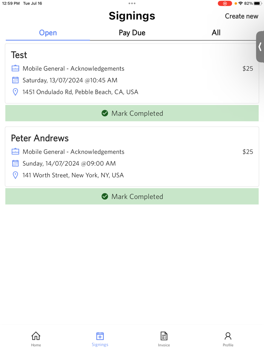Expand the collapsed side panel chevron on right edge

point(261,47)
